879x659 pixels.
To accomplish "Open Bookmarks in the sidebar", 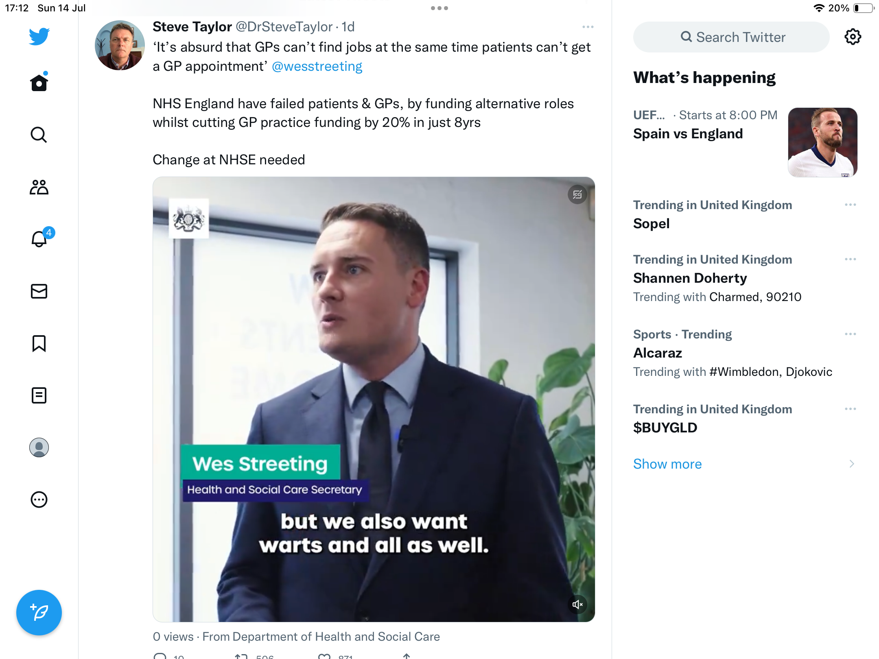I will [x=39, y=343].
